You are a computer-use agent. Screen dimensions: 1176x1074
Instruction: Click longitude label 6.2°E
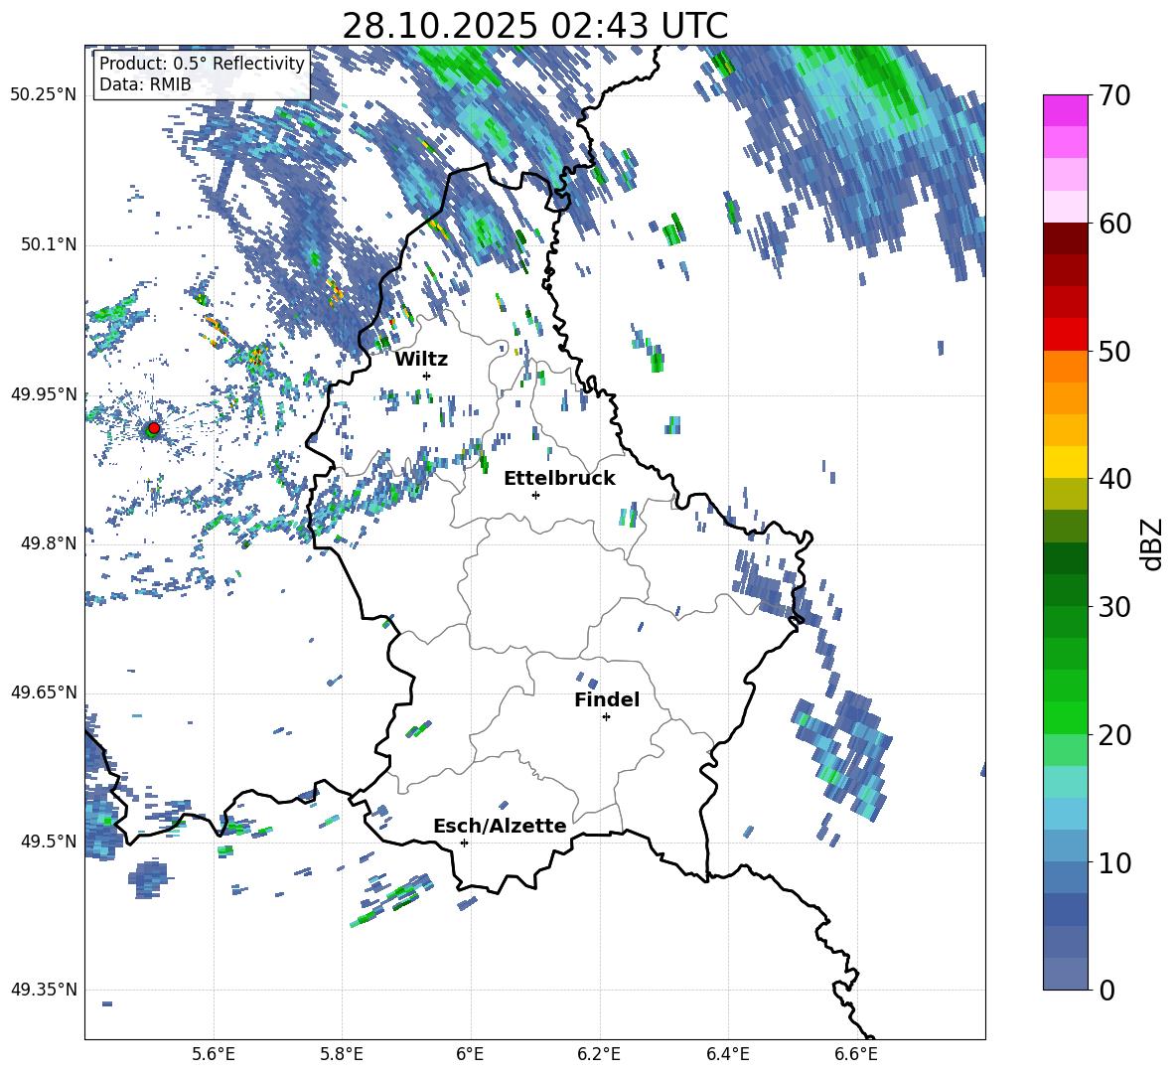click(599, 1055)
